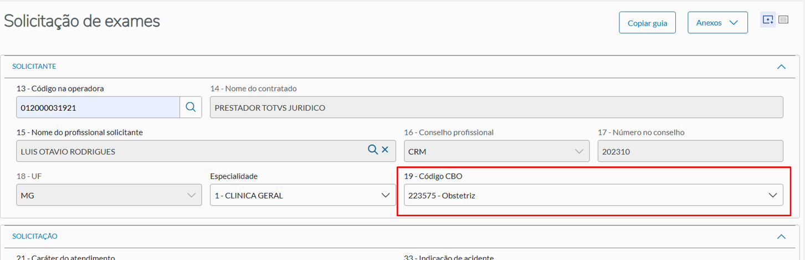The height and width of the screenshot is (260, 805).
Task: Search the Código na operadora lookup icon
Action: tap(191, 108)
